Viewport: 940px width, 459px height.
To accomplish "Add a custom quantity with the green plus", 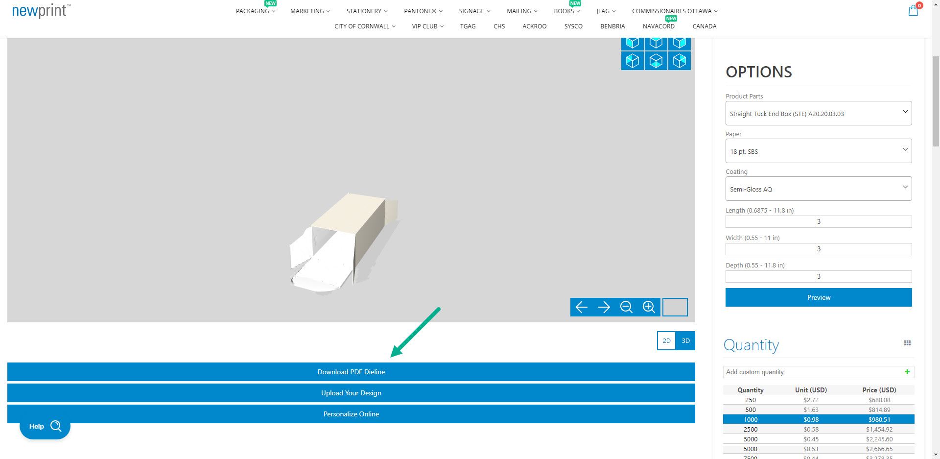I will coord(907,372).
